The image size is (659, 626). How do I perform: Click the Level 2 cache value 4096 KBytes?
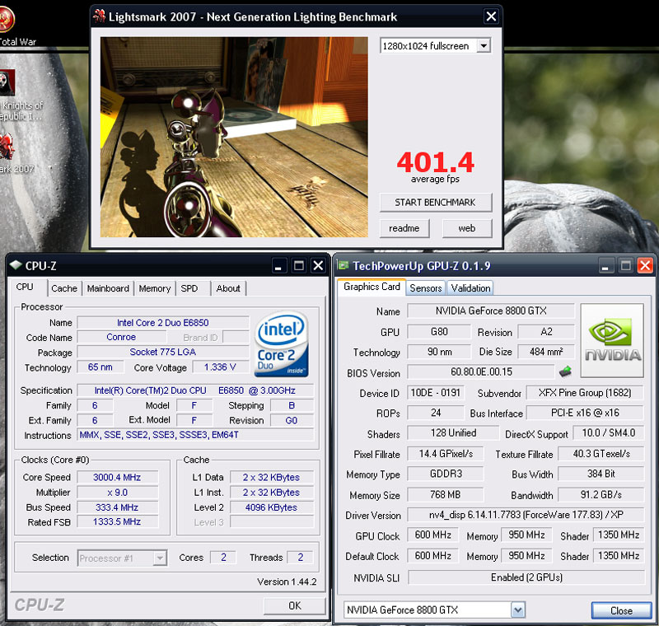272,507
